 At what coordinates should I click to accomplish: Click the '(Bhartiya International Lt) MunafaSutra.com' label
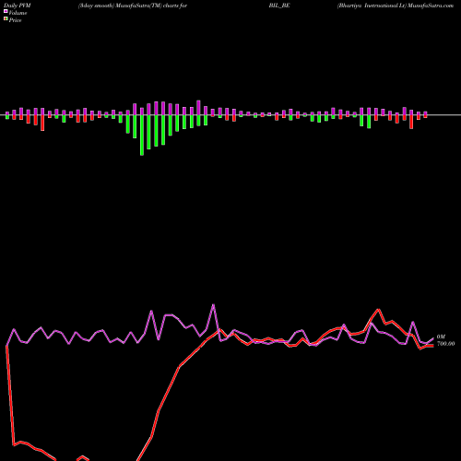point(396,6)
